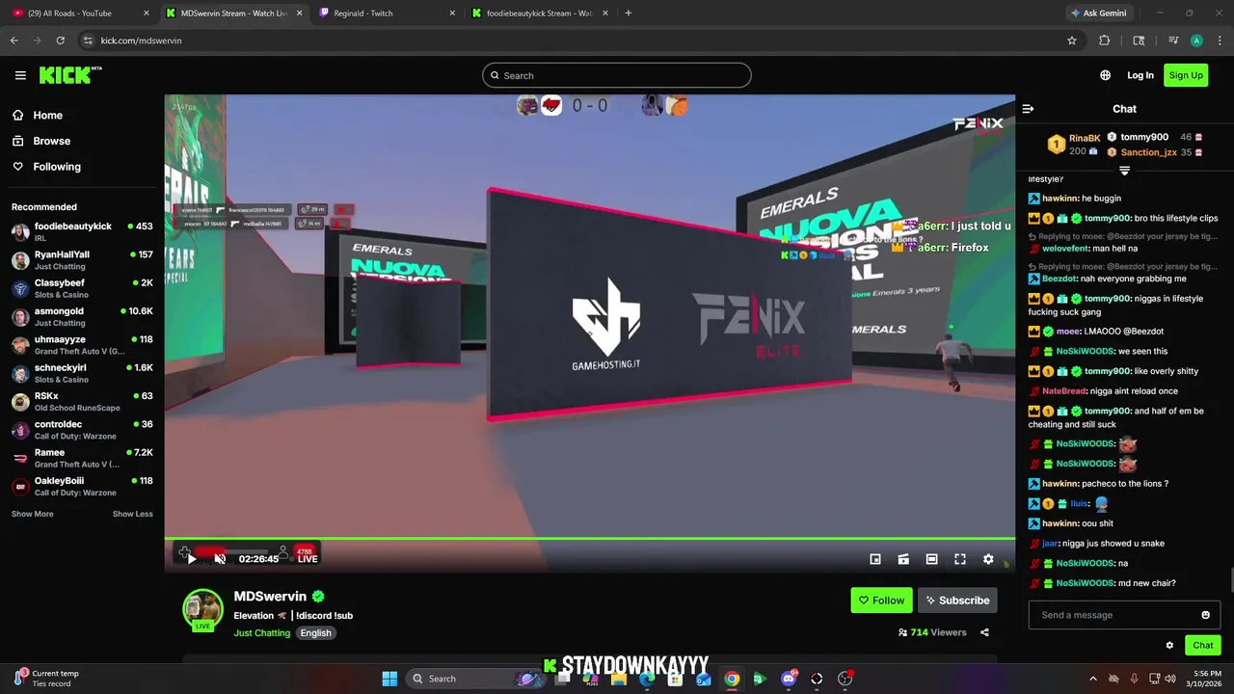Open Chrome profile avatar menu
The image size is (1234, 694).
(x=1196, y=40)
